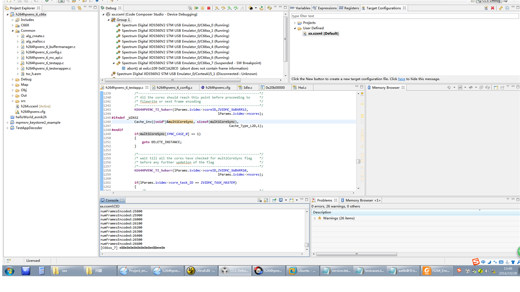This screenshot has height=292, width=520.
Task: Expand the Debug folder in Project Explorer
Action: [x=13, y=79]
